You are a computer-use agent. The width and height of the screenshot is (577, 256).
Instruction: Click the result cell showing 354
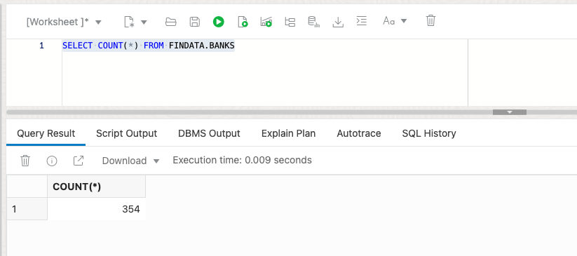[x=97, y=209]
